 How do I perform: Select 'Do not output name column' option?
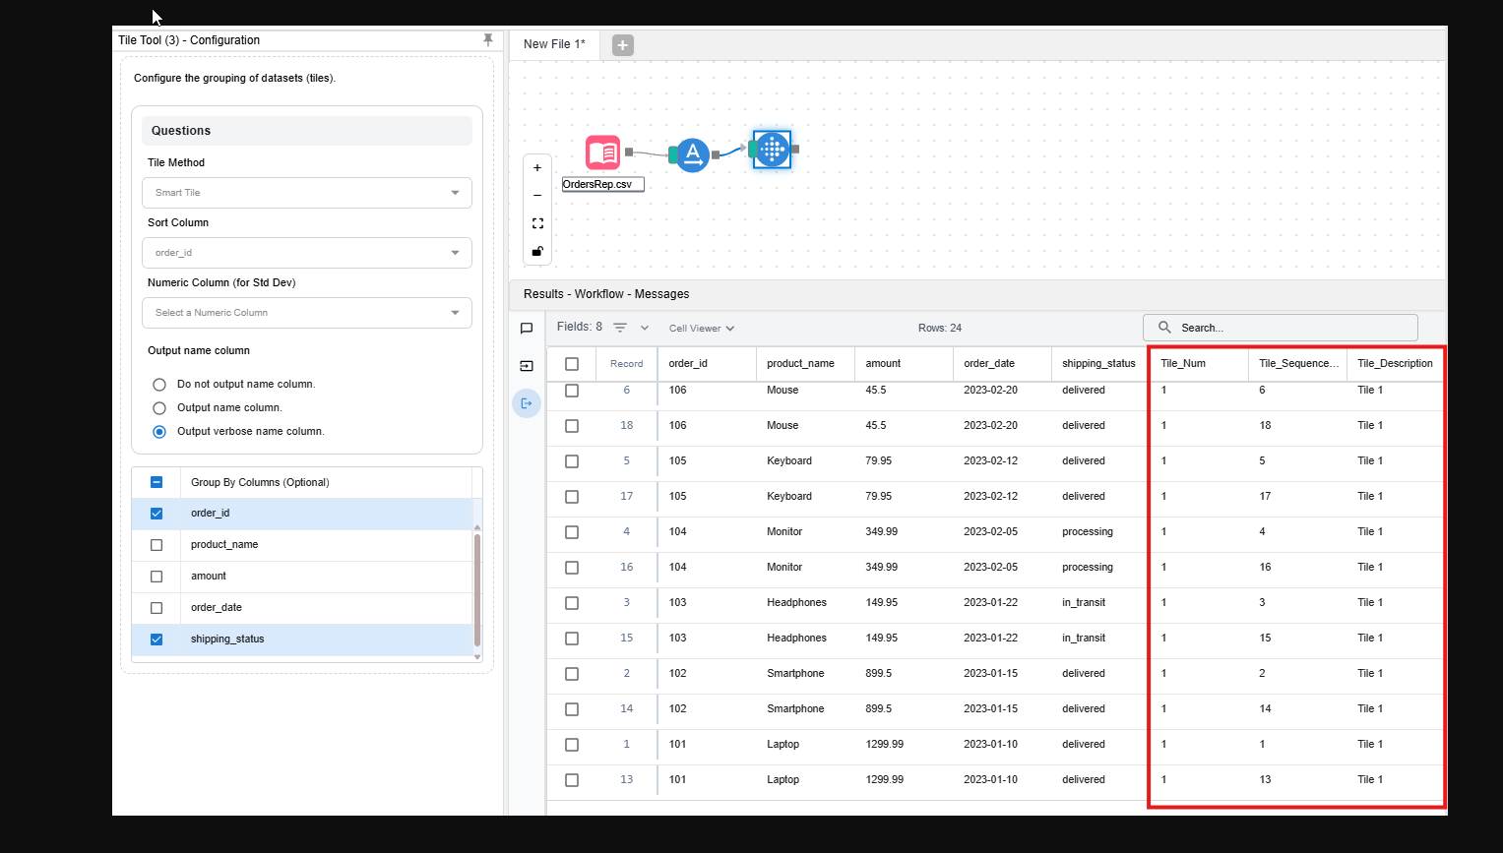(x=159, y=385)
